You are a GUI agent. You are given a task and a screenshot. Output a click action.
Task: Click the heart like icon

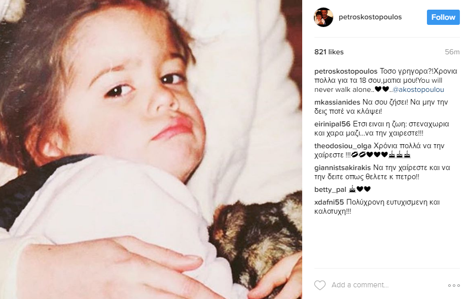319,285
